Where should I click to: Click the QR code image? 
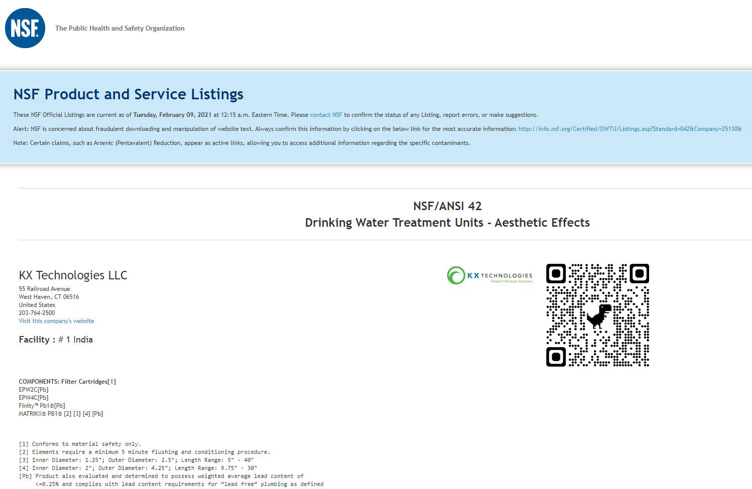(x=597, y=315)
